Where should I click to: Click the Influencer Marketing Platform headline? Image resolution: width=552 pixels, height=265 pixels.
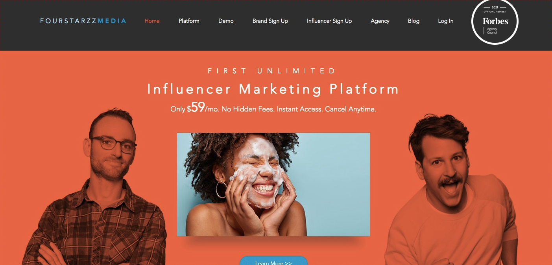pyautogui.click(x=273, y=89)
